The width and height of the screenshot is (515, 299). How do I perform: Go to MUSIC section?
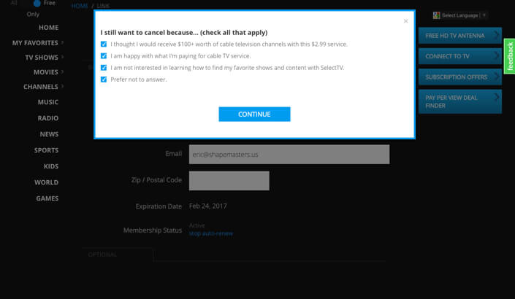tap(48, 102)
